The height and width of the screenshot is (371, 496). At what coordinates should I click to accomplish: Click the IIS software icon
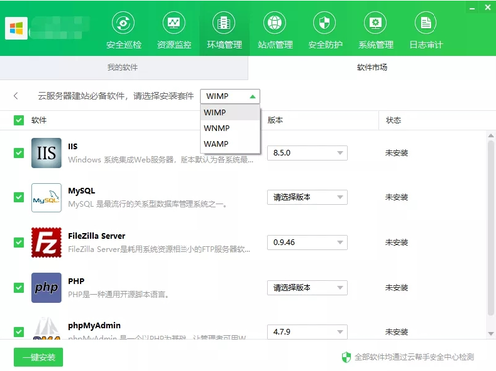coord(46,153)
